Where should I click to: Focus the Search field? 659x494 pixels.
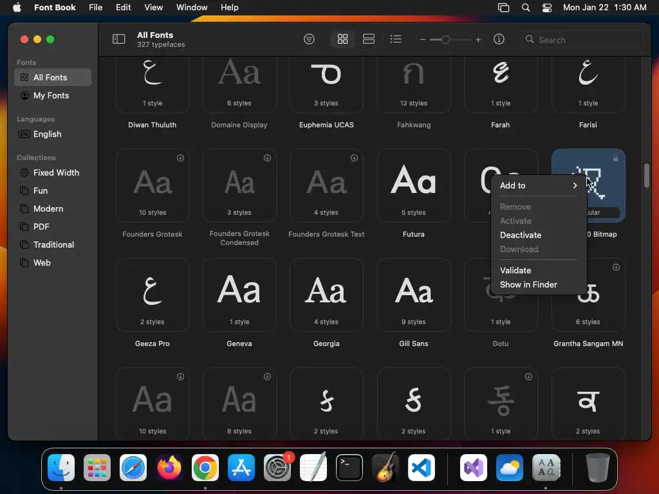click(582, 40)
